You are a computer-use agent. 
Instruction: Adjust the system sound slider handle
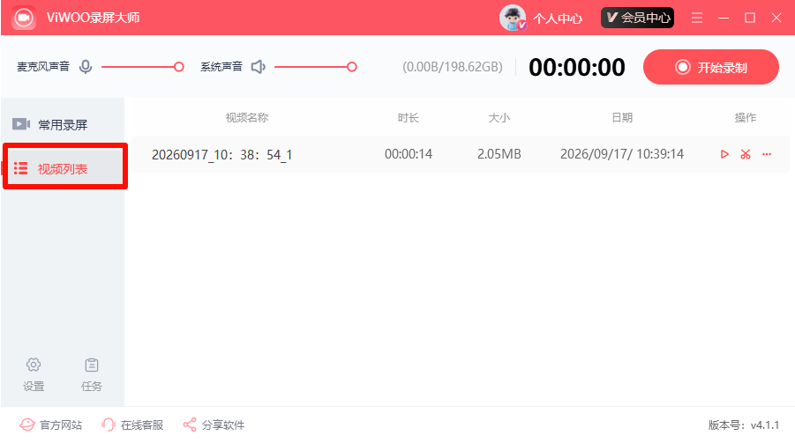(x=352, y=67)
